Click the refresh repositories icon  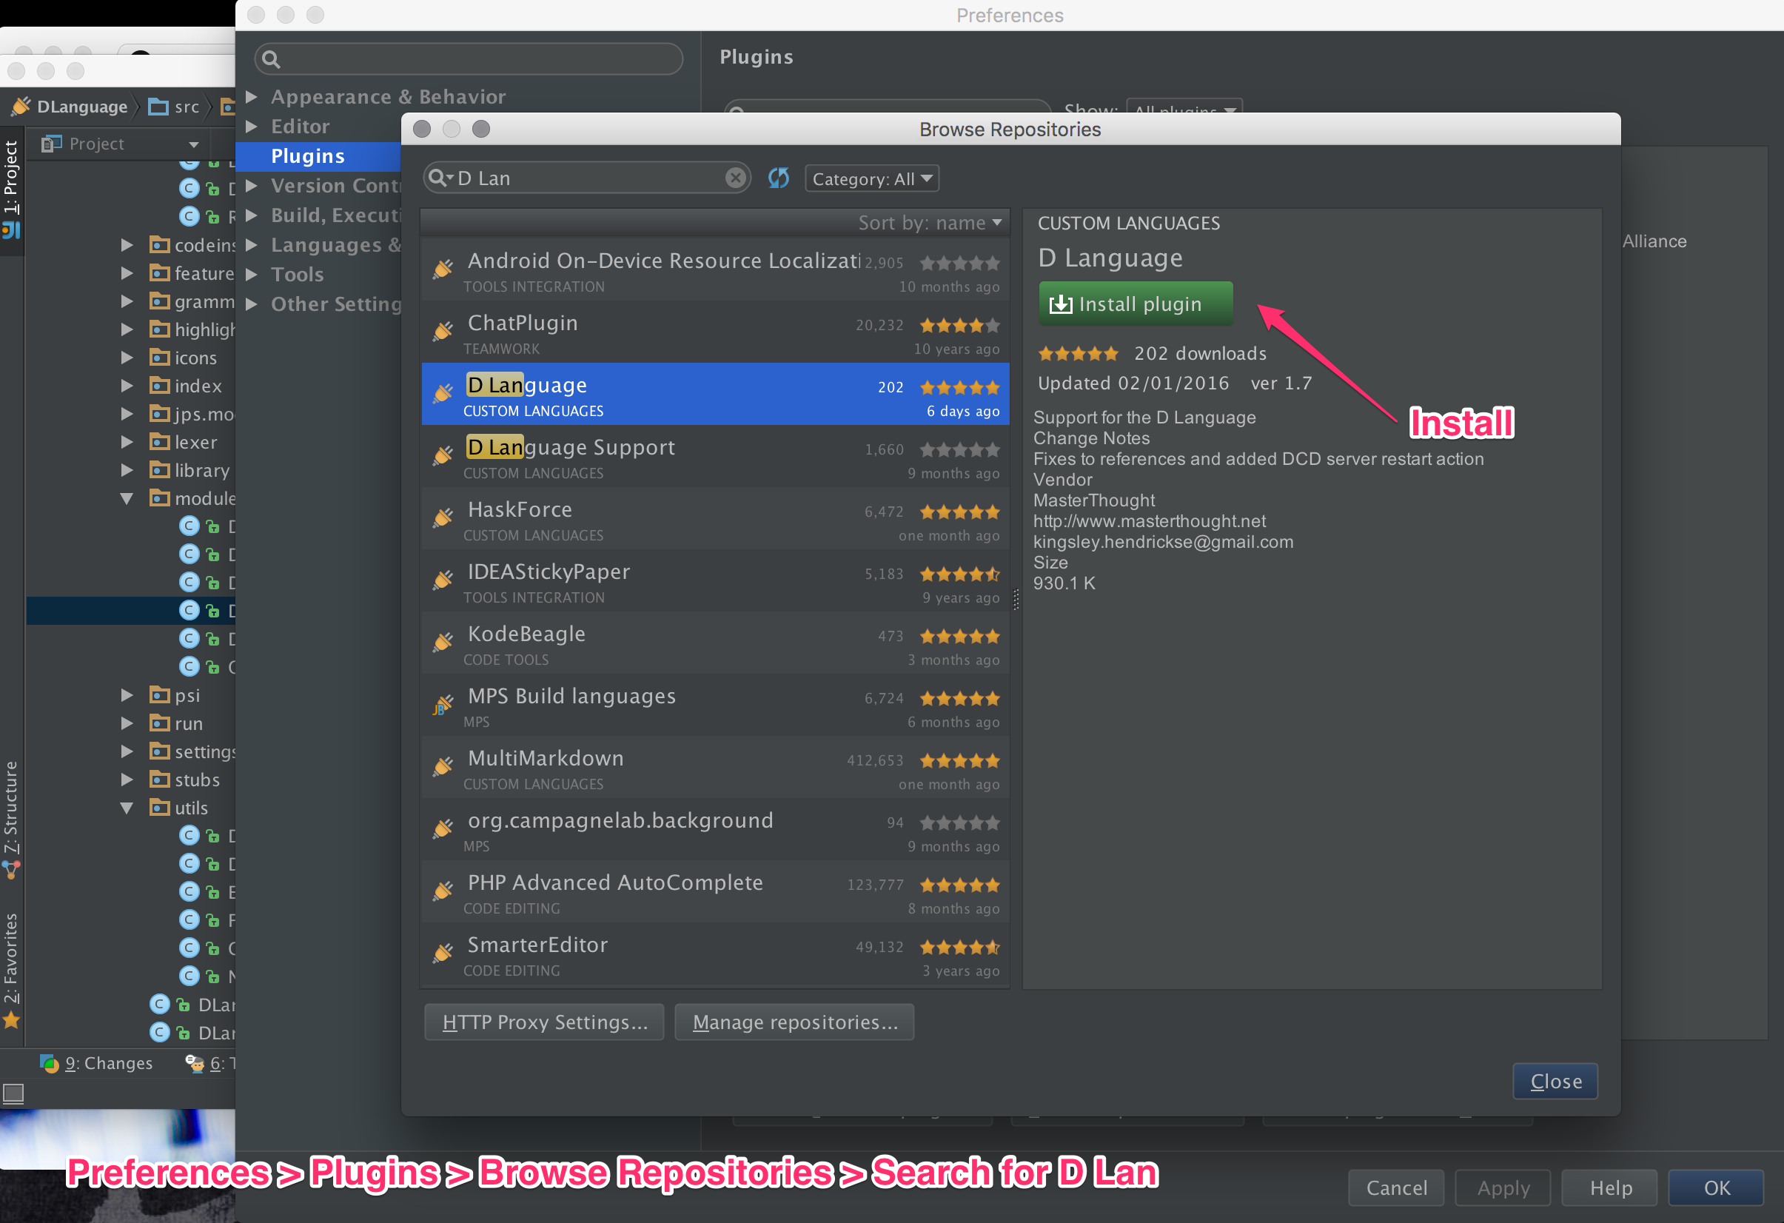(x=779, y=178)
